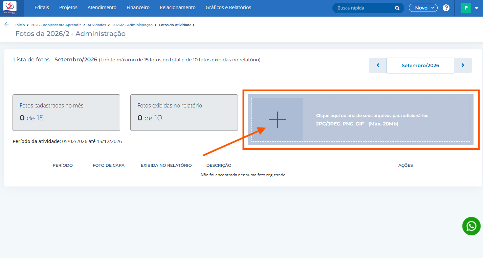Click the Busca rápida search field
483x258 pixels.
pyautogui.click(x=364, y=8)
